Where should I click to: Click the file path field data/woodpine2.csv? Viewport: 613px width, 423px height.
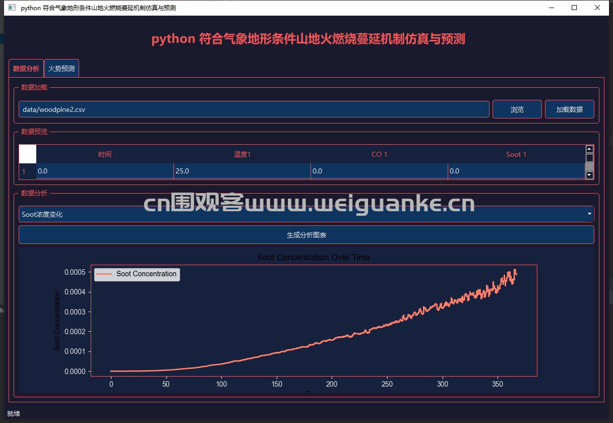254,109
